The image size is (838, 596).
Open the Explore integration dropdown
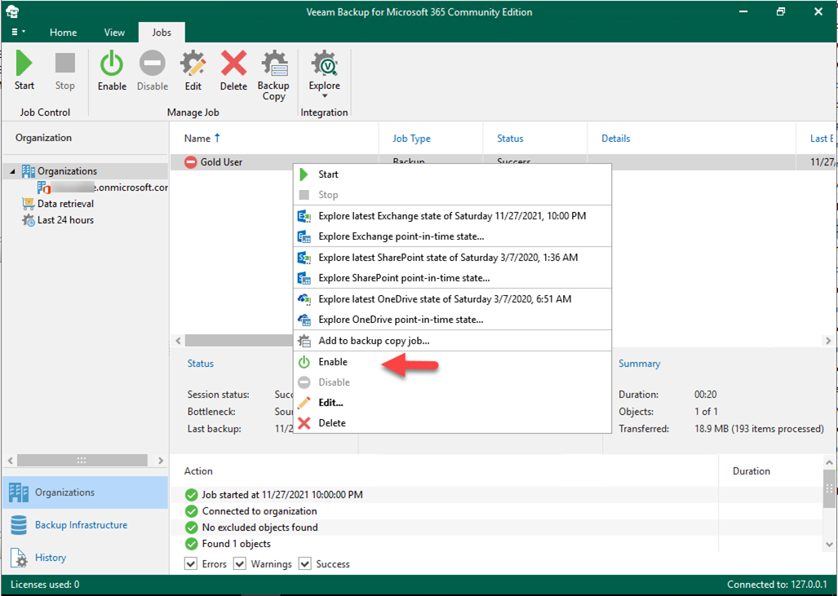(x=325, y=76)
